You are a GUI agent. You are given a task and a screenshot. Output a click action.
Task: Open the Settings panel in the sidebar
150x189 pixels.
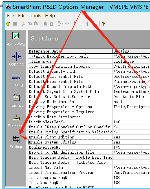point(16,142)
